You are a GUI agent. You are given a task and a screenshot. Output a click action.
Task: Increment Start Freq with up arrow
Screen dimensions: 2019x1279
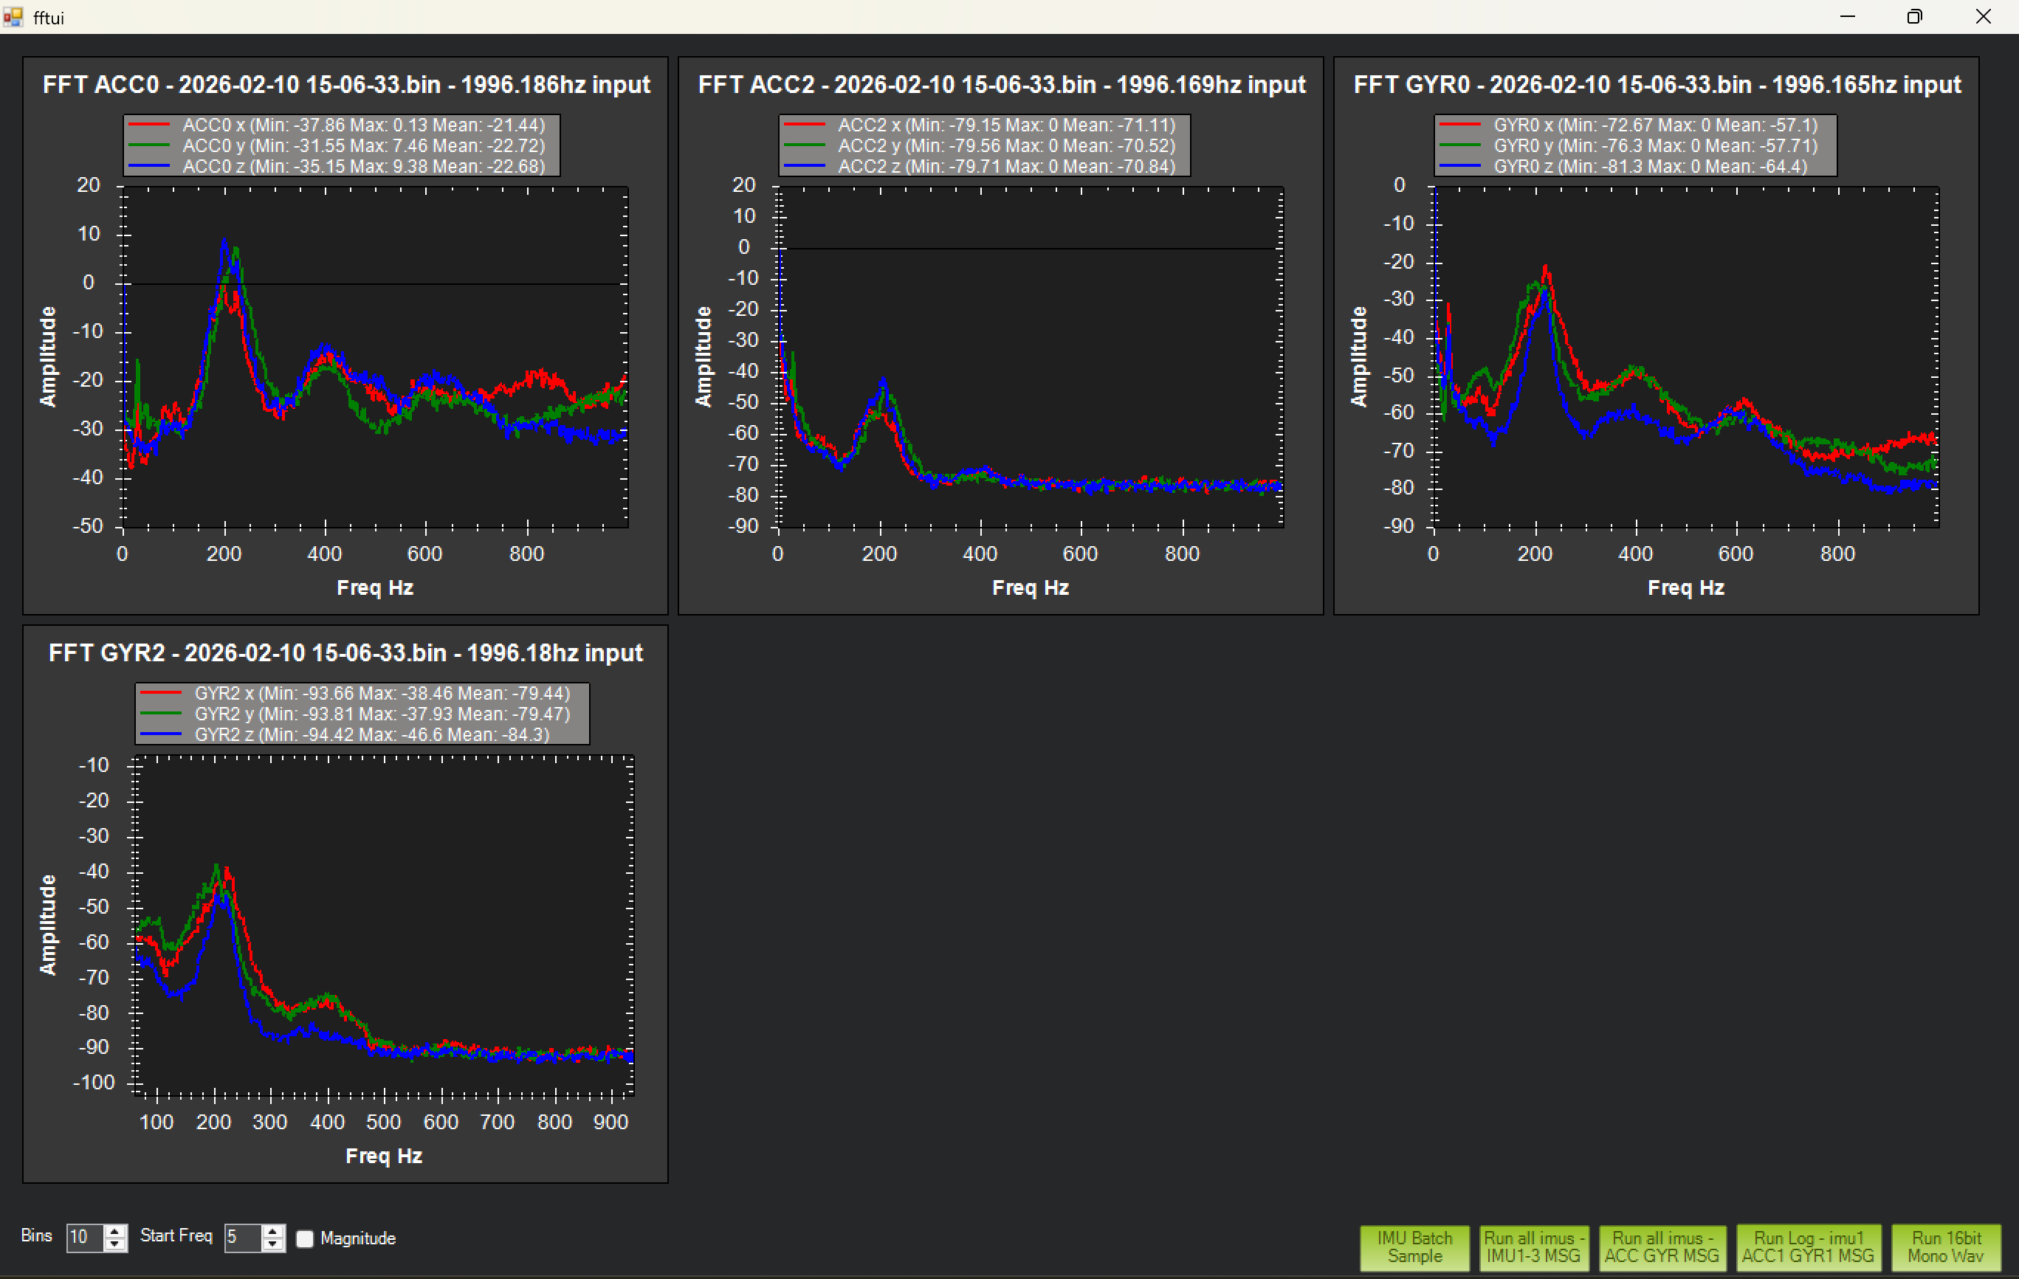click(x=272, y=1231)
